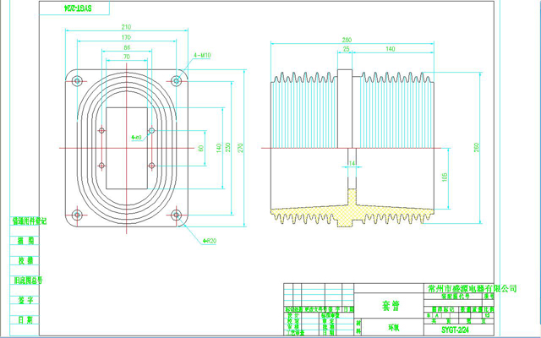The width and height of the screenshot is (541, 338).
Task: Select the 105 dimension value
Action: [445, 174]
